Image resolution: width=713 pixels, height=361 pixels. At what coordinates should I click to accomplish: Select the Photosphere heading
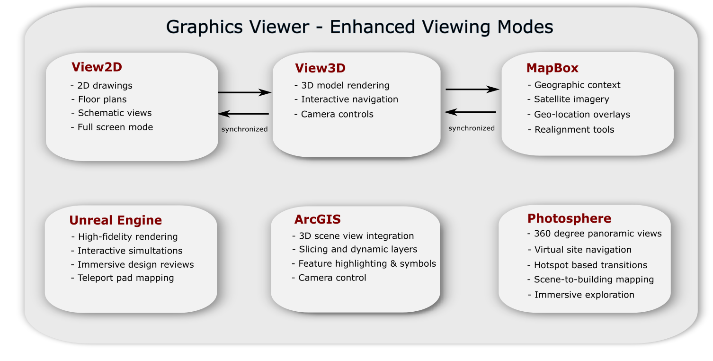[569, 218]
